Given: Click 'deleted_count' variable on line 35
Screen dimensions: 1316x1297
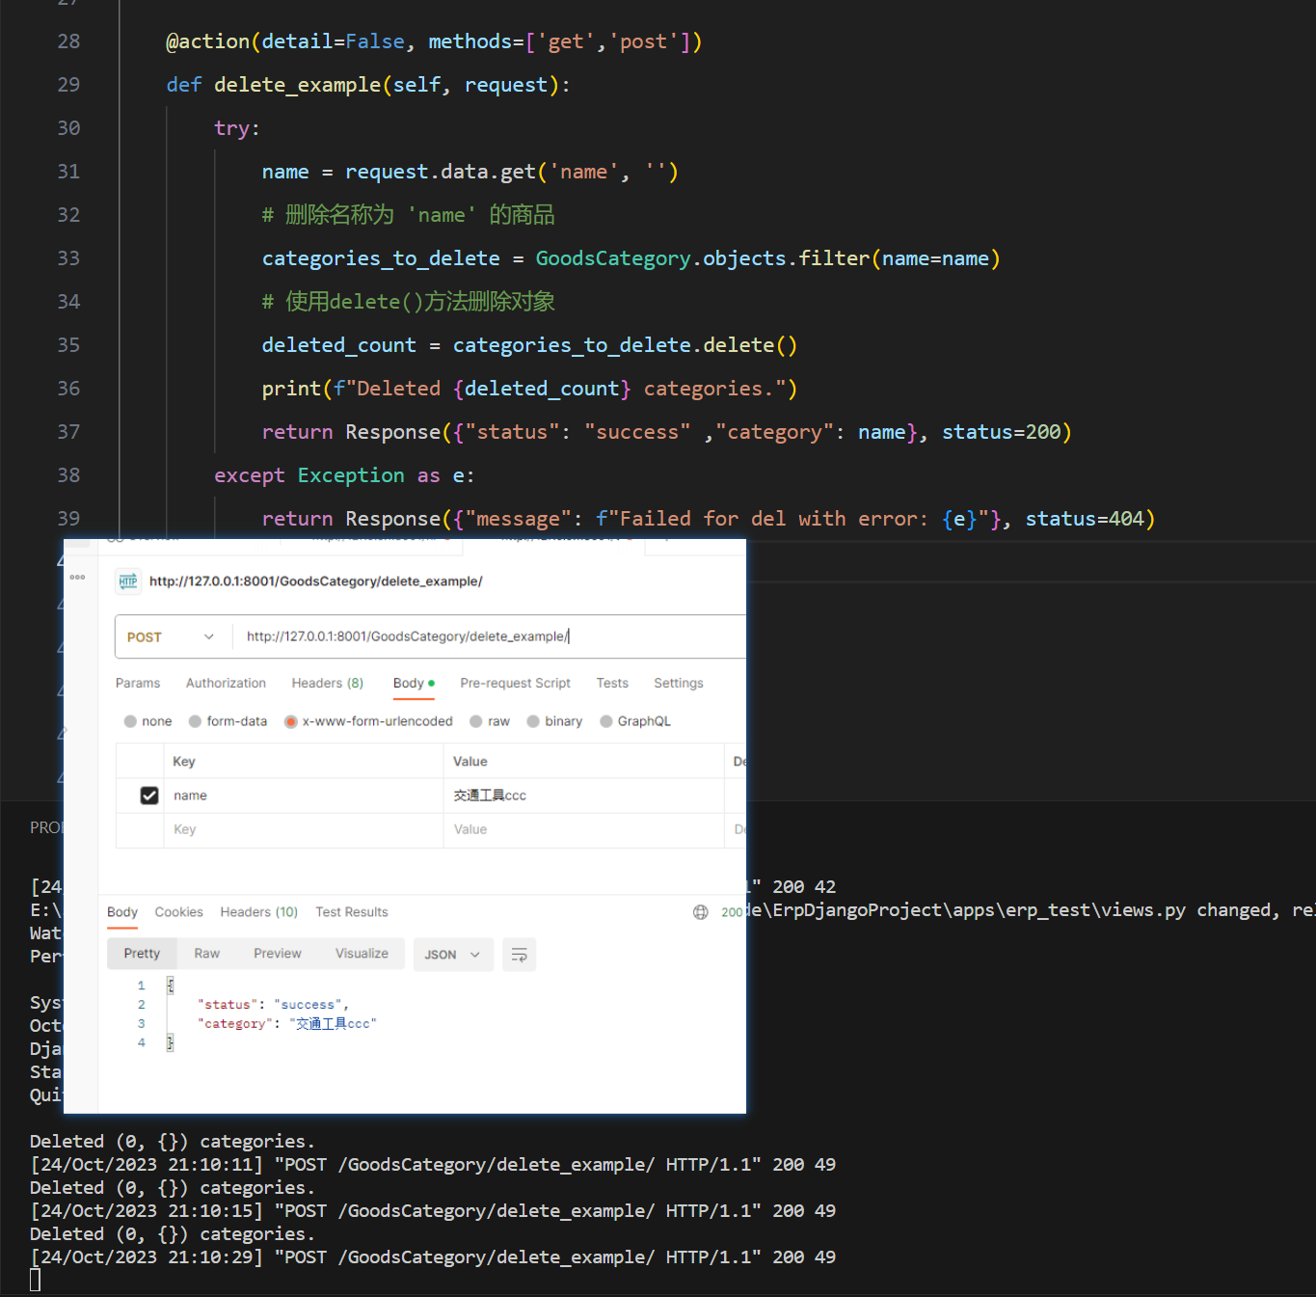Looking at the screenshot, I should point(339,345).
